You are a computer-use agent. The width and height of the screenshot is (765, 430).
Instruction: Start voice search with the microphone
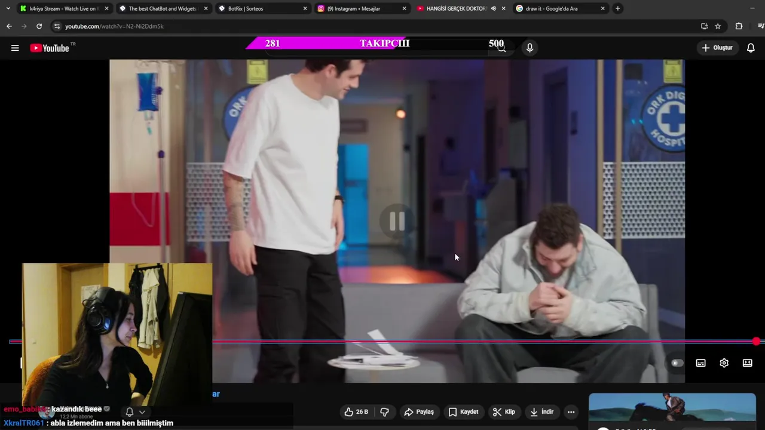click(530, 48)
